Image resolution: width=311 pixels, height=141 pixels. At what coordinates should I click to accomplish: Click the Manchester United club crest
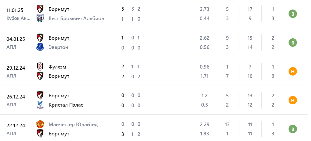[40, 124]
